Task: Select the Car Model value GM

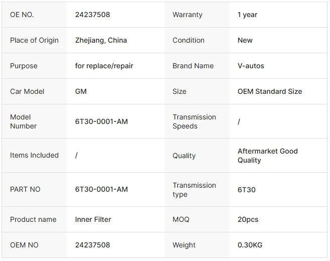Action: tap(81, 91)
